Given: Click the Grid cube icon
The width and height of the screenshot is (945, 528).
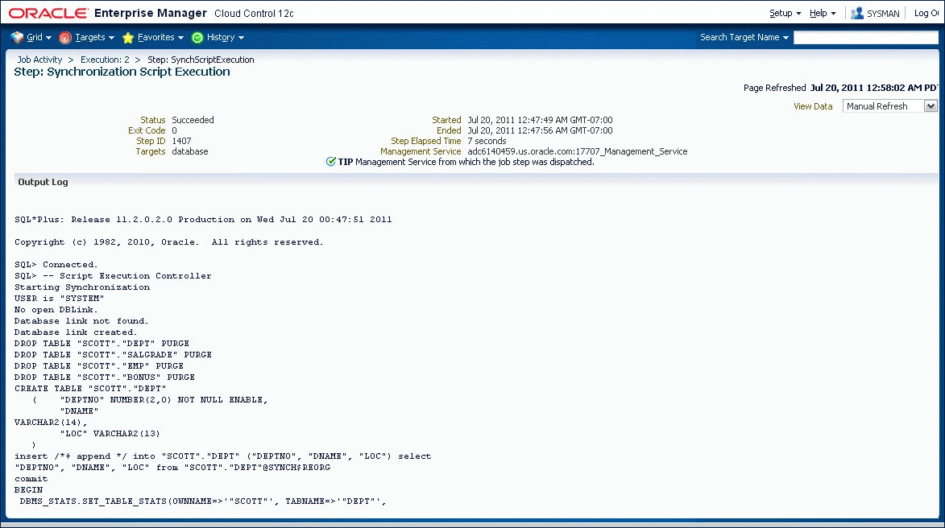Looking at the screenshot, I should [x=17, y=37].
